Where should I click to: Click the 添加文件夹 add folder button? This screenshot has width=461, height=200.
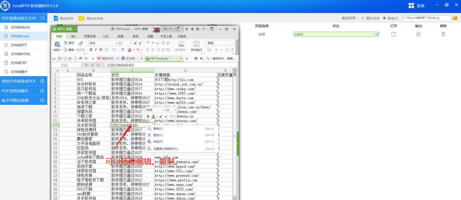tap(91, 18)
